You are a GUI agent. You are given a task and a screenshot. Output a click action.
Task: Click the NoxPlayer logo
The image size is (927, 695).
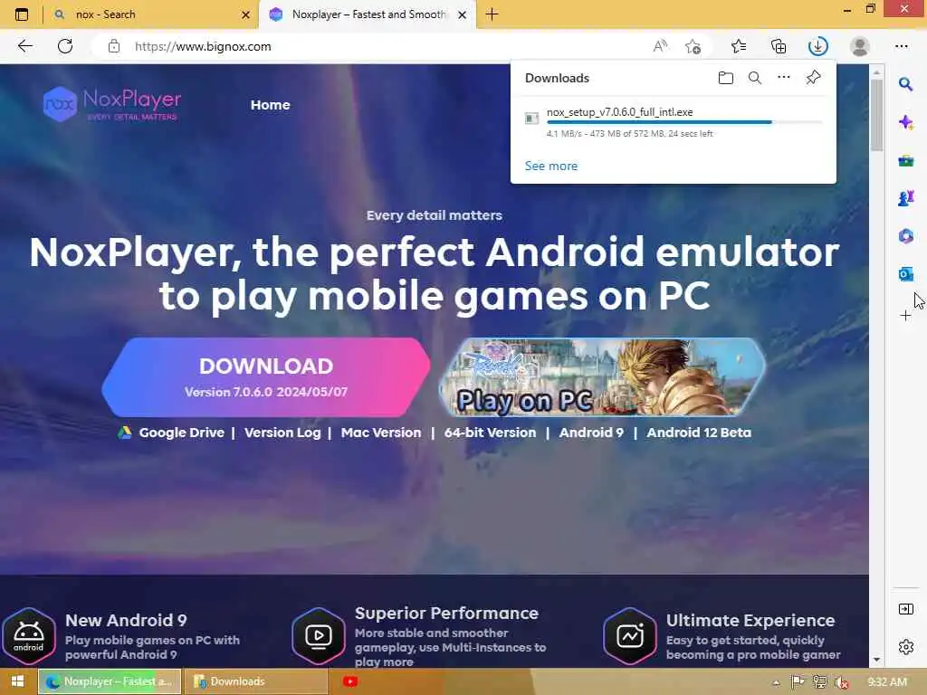(111, 104)
